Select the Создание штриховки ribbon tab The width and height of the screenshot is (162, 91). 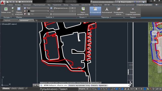pyautogui.click(x=144, y=5)
